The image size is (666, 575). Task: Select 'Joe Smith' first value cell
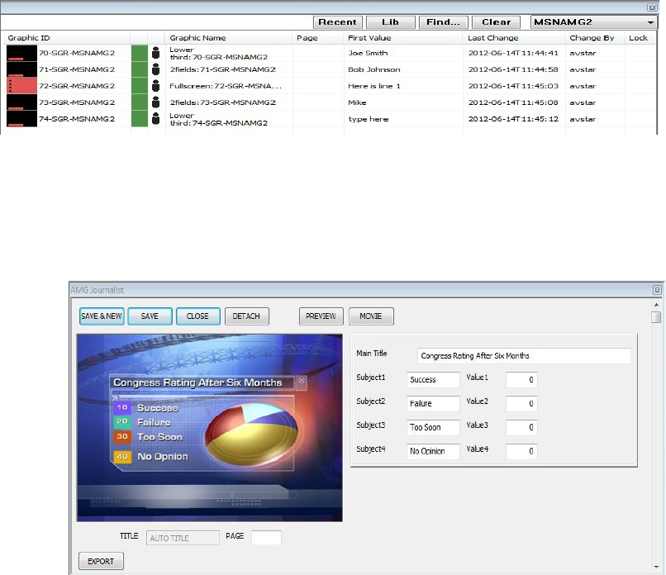point(368,53)
